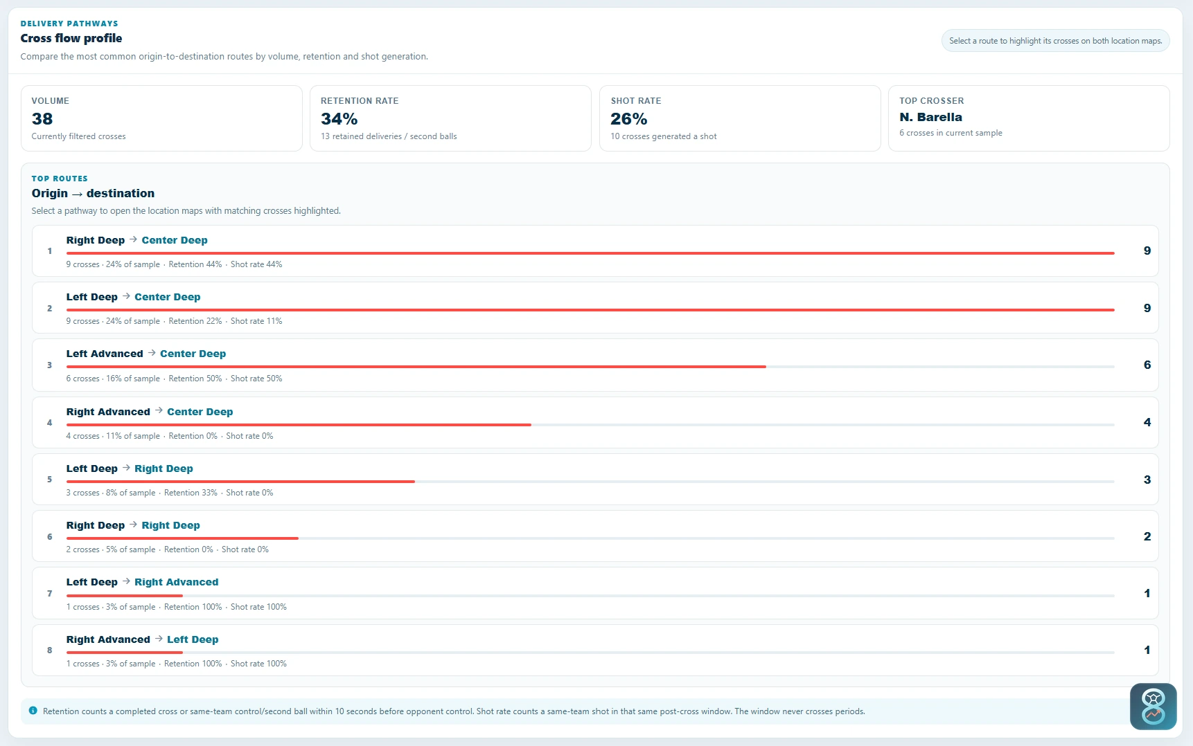Click the '13 retained deliveries / second balls' text
This screenshot has width=1193, height=746.
point(389,136)
